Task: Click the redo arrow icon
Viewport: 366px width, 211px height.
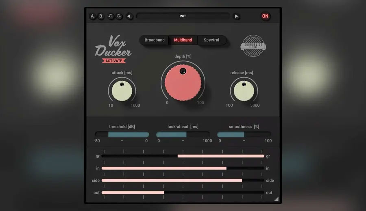Action: pos(119,16)
